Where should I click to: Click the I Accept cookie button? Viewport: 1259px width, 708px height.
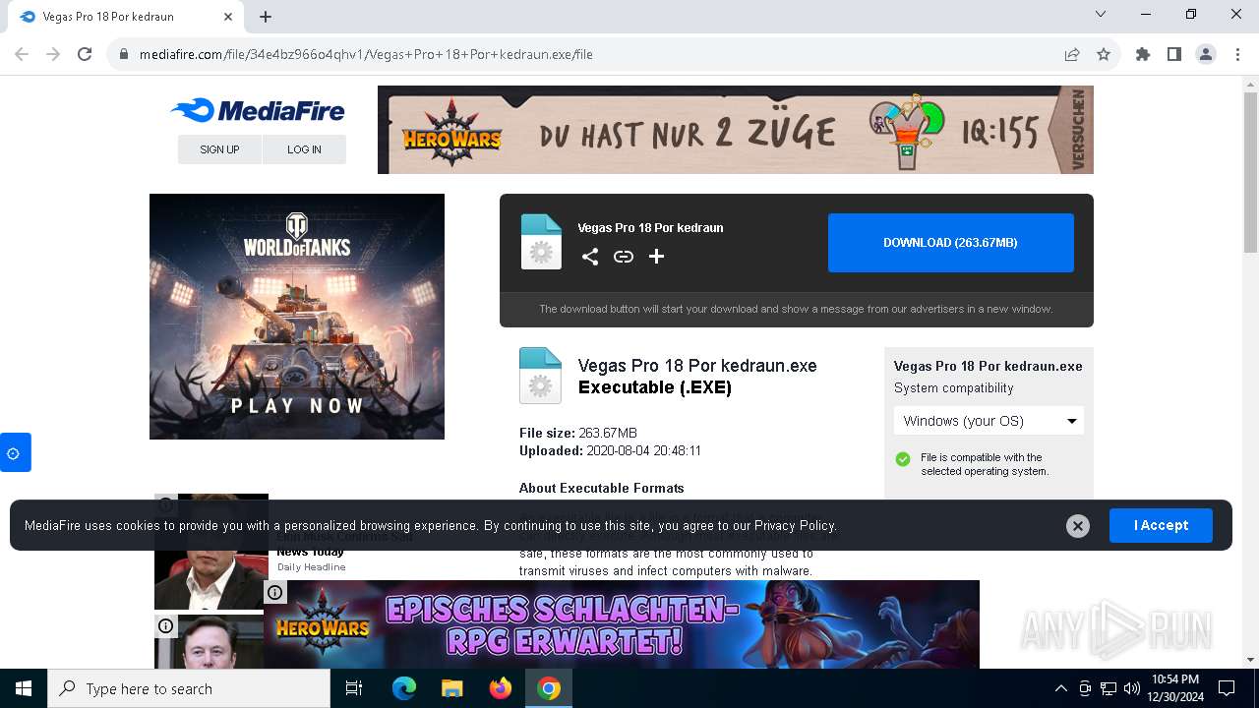(1161, 526)
